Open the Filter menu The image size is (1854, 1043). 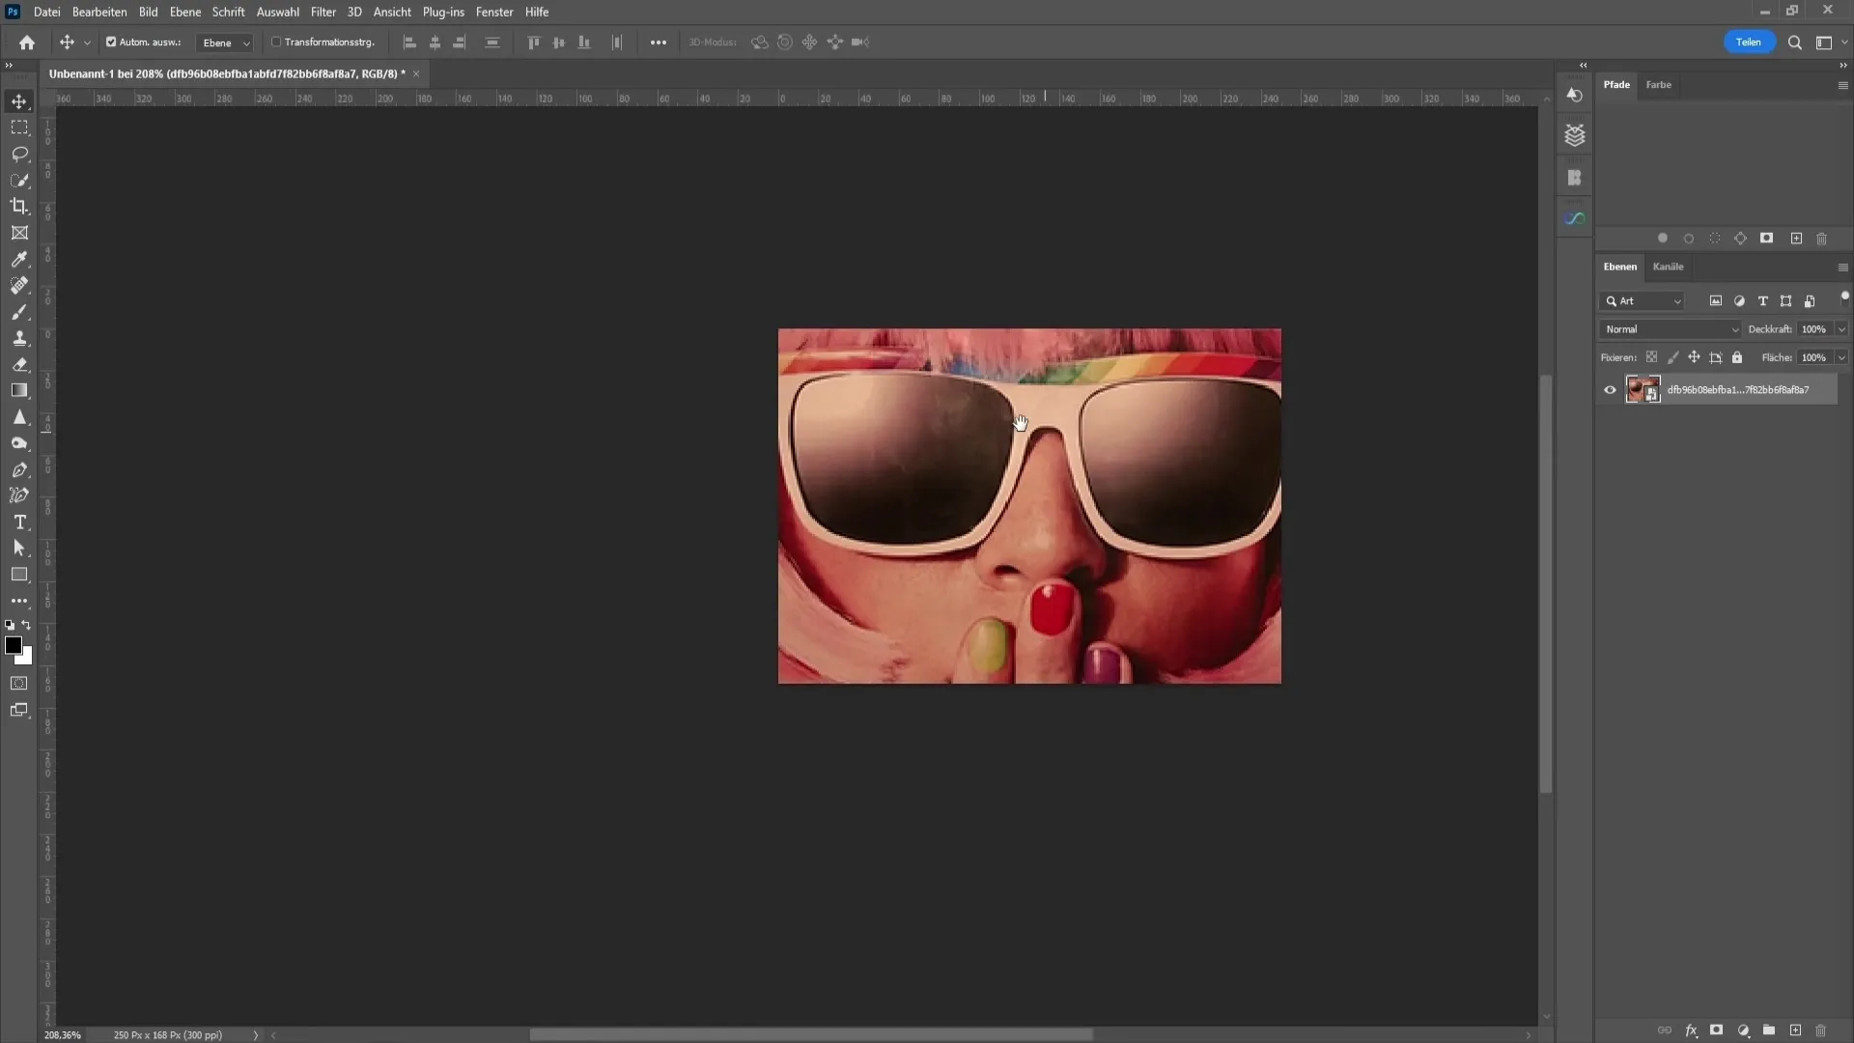pyautogui.click(x=323, y=12)
